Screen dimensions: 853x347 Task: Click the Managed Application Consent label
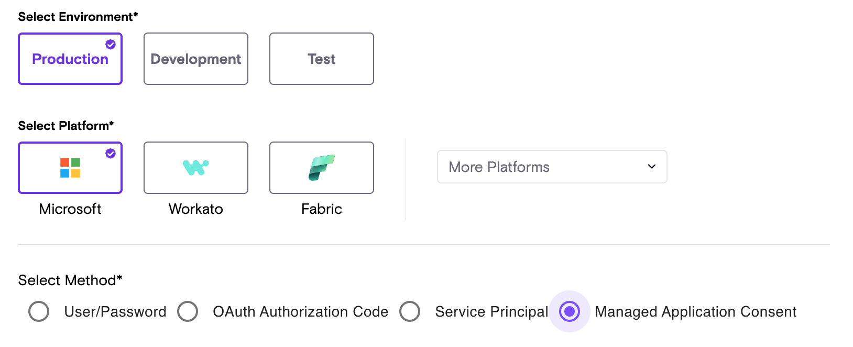695,312
